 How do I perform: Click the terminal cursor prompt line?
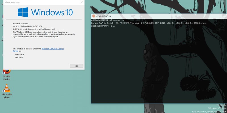pos(103,26)
